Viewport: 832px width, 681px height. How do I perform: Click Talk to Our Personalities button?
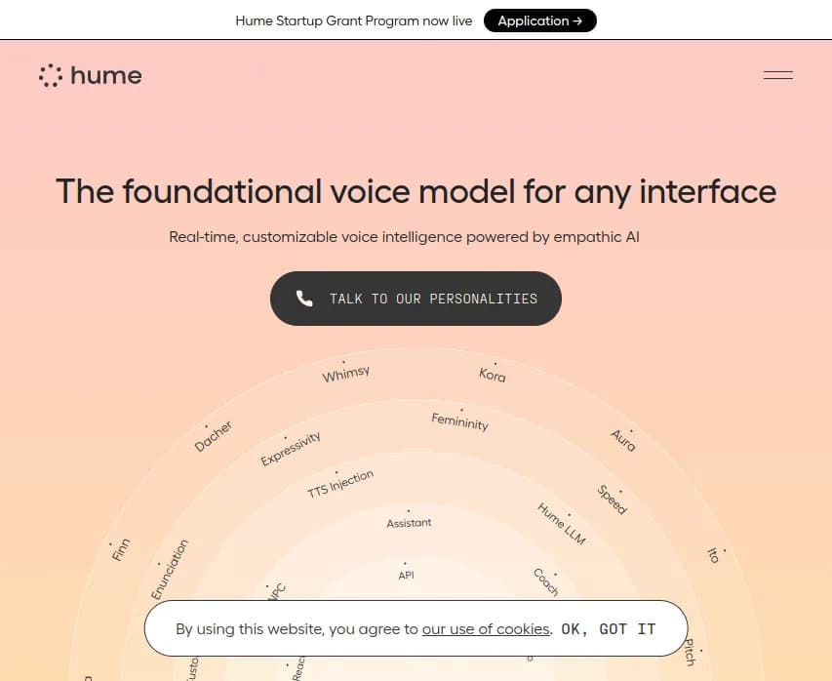(x=416, y=299)
